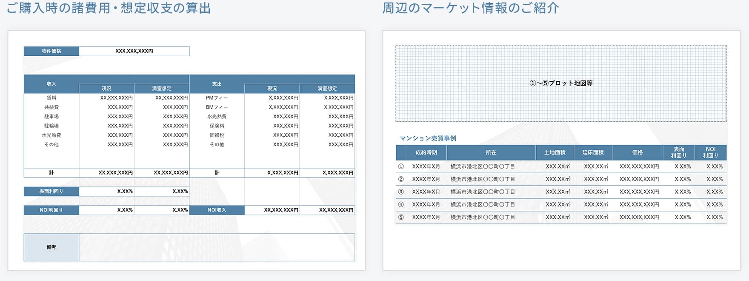Select row ① number in the sales table

pos(401,166)
